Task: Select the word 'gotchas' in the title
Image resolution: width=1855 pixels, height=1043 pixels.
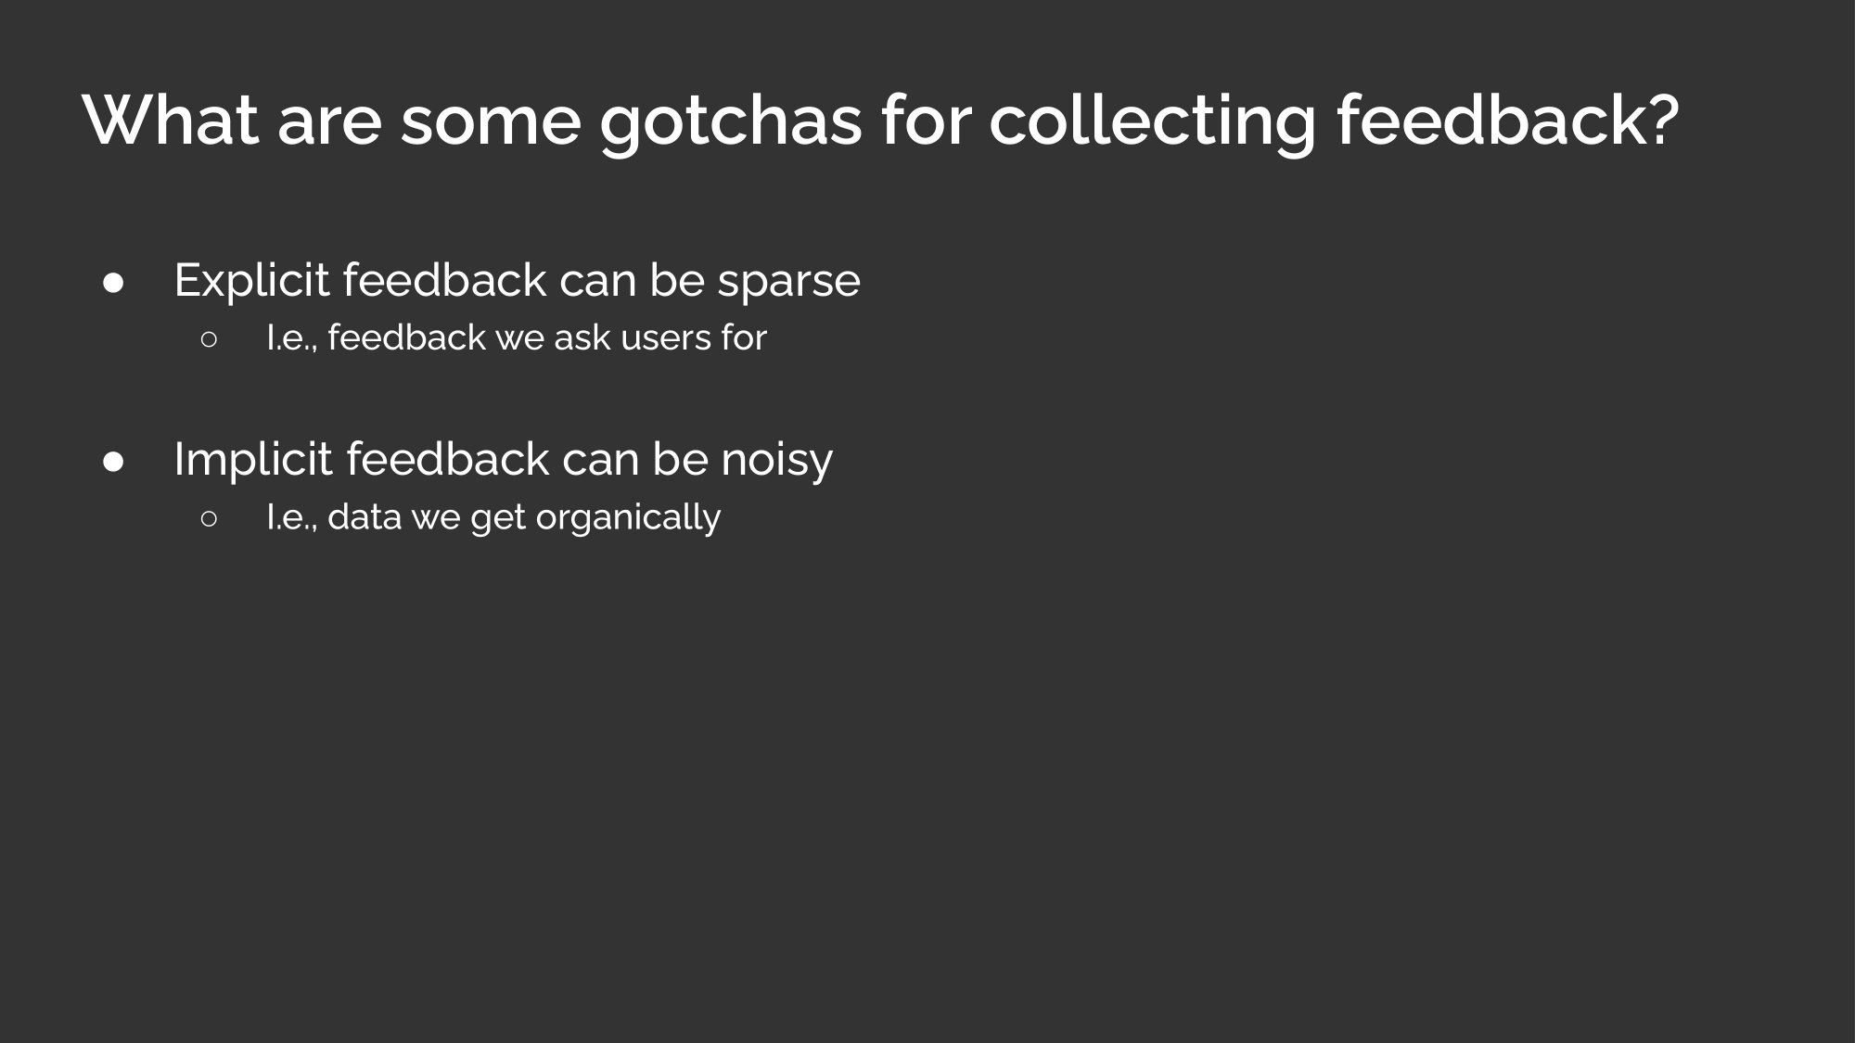Action: coord(731,122)
